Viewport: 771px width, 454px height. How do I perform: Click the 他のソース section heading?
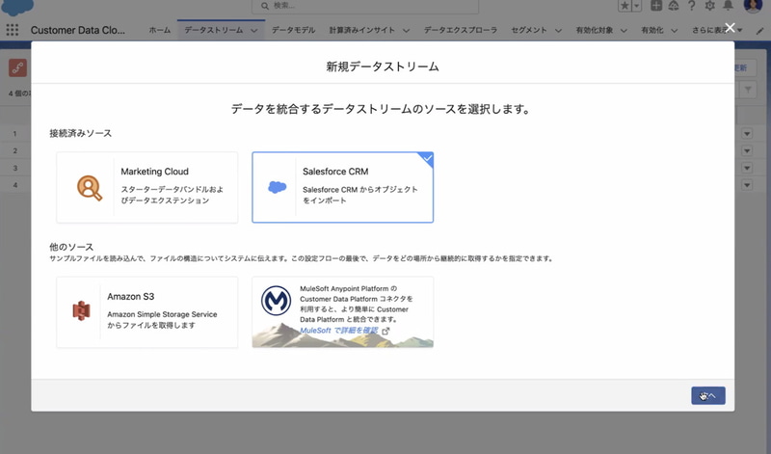coord(71,247)
